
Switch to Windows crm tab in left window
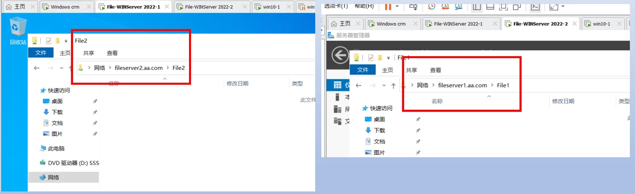coord(67,7)
